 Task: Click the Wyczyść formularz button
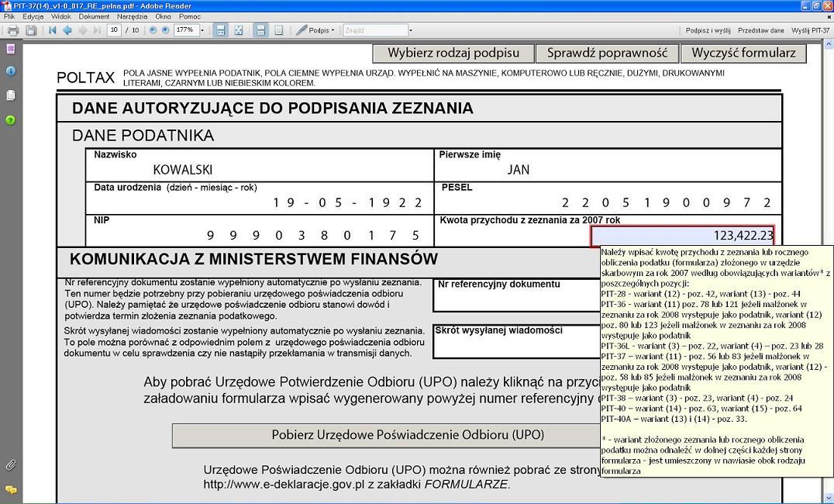[x=743, y=54]
